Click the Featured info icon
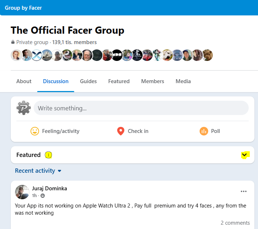Screen dimensions: 258x229 [48, 155]
